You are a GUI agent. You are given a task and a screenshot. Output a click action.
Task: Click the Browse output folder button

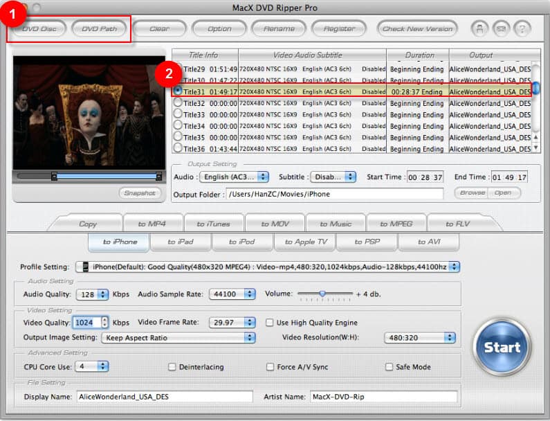click(x=472, y=192)
